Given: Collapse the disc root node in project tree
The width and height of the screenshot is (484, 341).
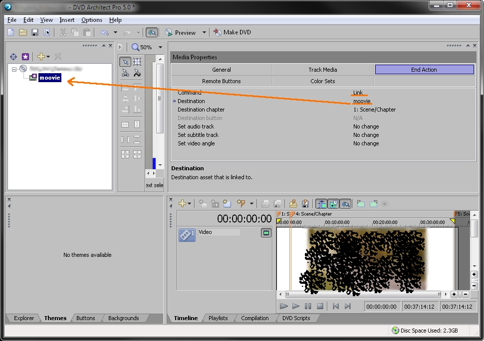Looking at the screenshot, I should (x=14, y=69).
